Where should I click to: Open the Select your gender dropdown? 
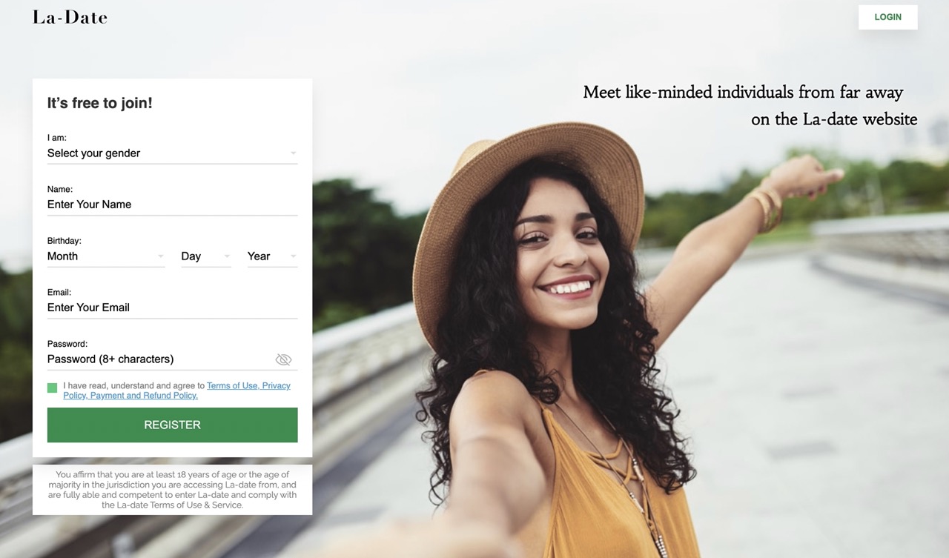click(172, 153)
